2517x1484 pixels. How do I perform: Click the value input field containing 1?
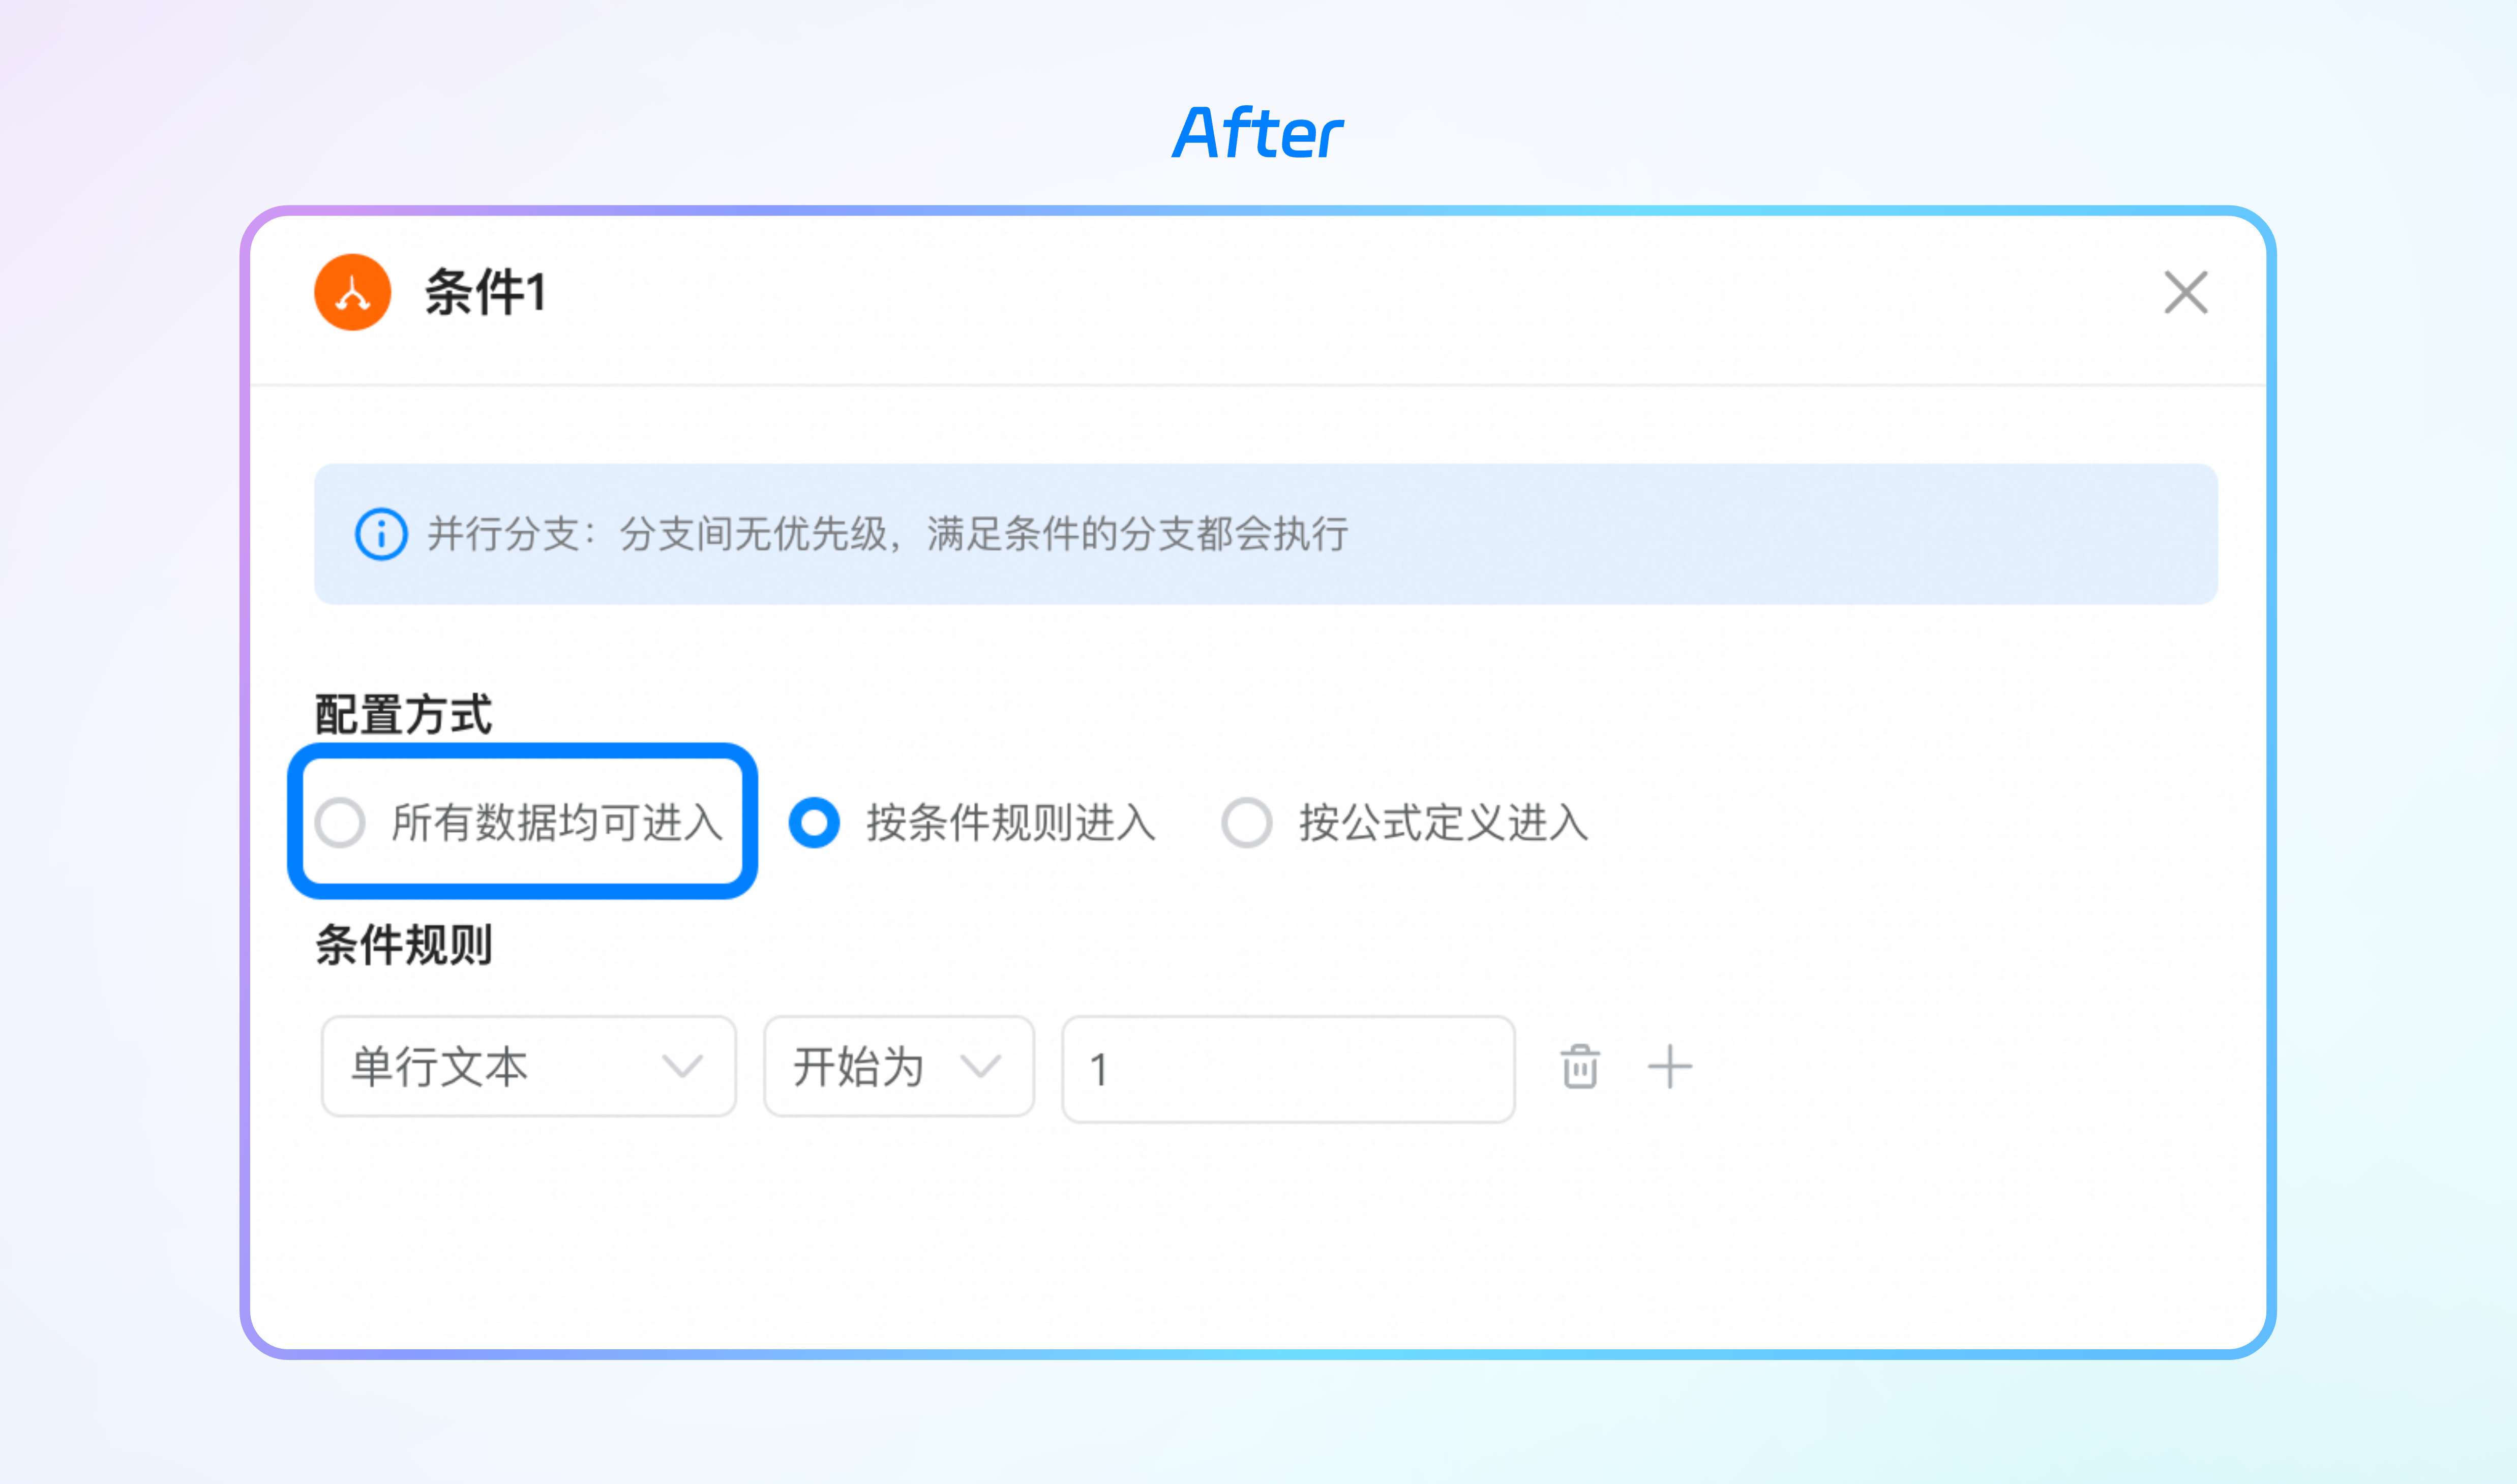(x=1288, y=1069)
